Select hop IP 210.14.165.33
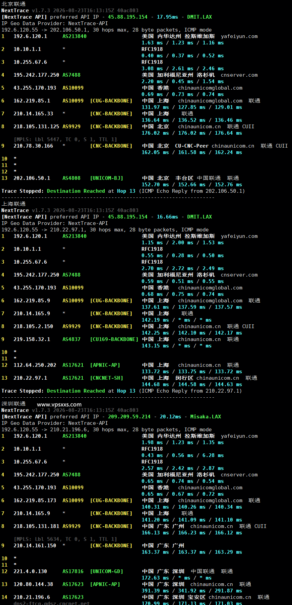 (33, 114)
